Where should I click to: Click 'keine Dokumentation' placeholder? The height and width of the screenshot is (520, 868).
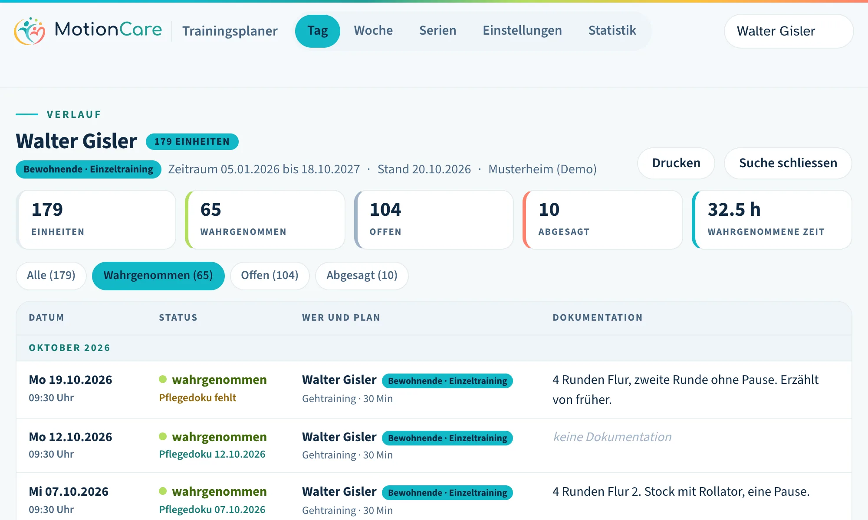[612, 437]
